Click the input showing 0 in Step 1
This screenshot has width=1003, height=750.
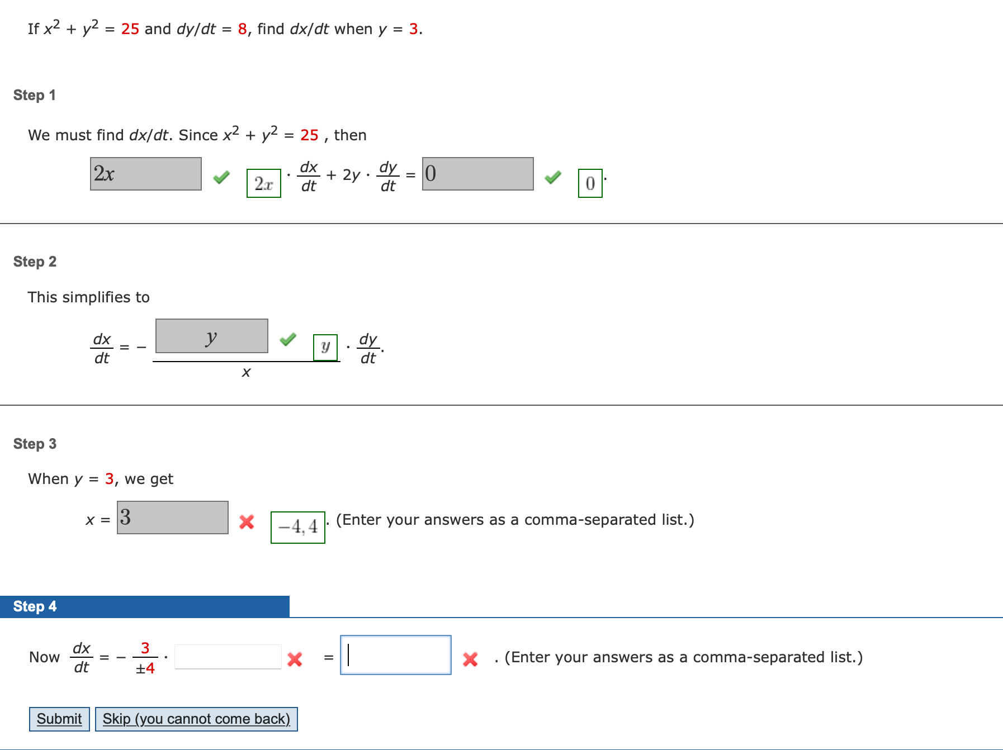(478, 175)
